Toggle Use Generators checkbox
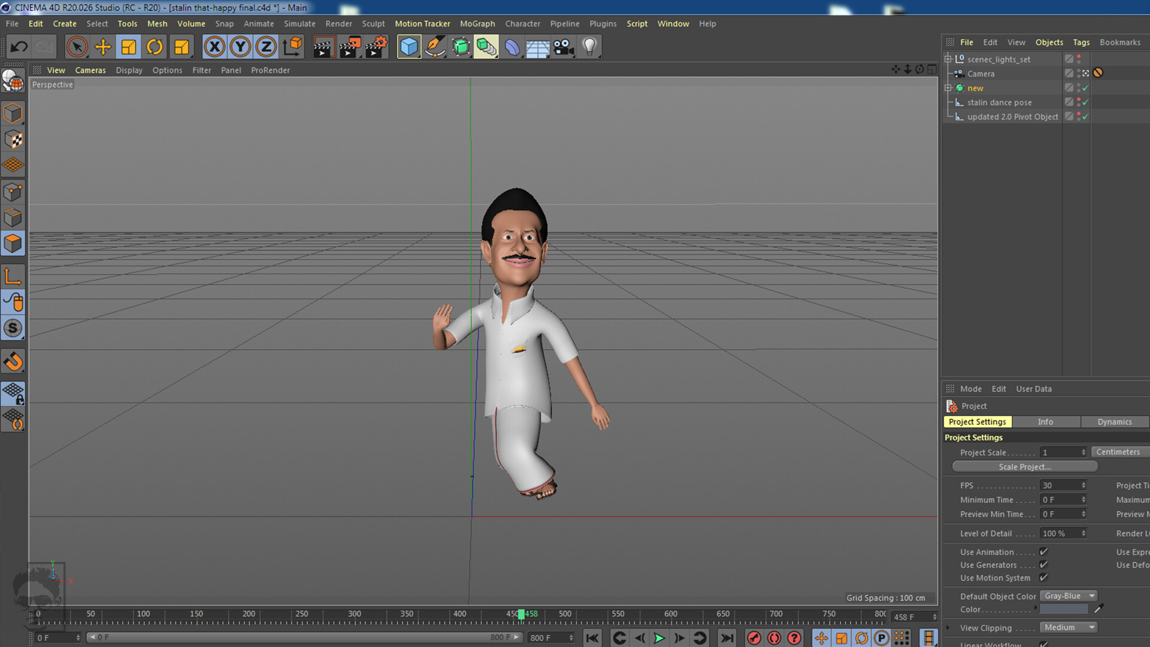This screenshot has height=647, width=1150. (x=1043, y=564)
